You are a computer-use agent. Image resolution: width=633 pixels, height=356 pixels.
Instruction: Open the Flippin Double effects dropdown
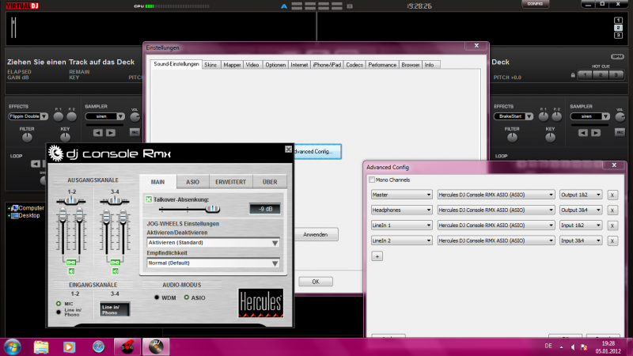pyautogui.click(x=28, y=116)
